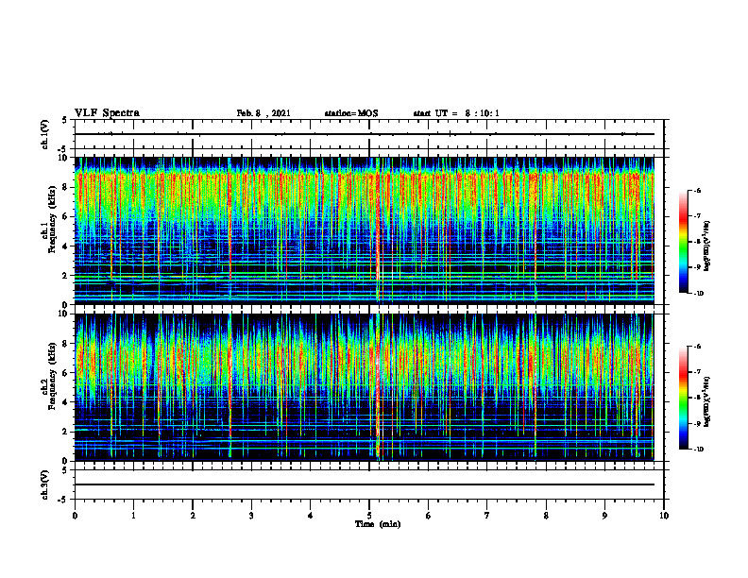Click the ch.1 waveform trace line
The image size is (748, 578).
point(364,134)
